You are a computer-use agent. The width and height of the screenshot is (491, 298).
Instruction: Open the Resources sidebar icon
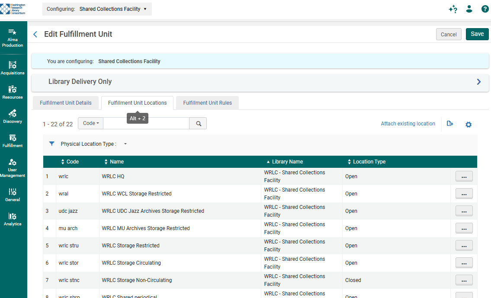(13, 92)
